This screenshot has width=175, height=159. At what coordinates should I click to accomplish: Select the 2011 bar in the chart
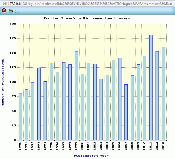[151, 87]
